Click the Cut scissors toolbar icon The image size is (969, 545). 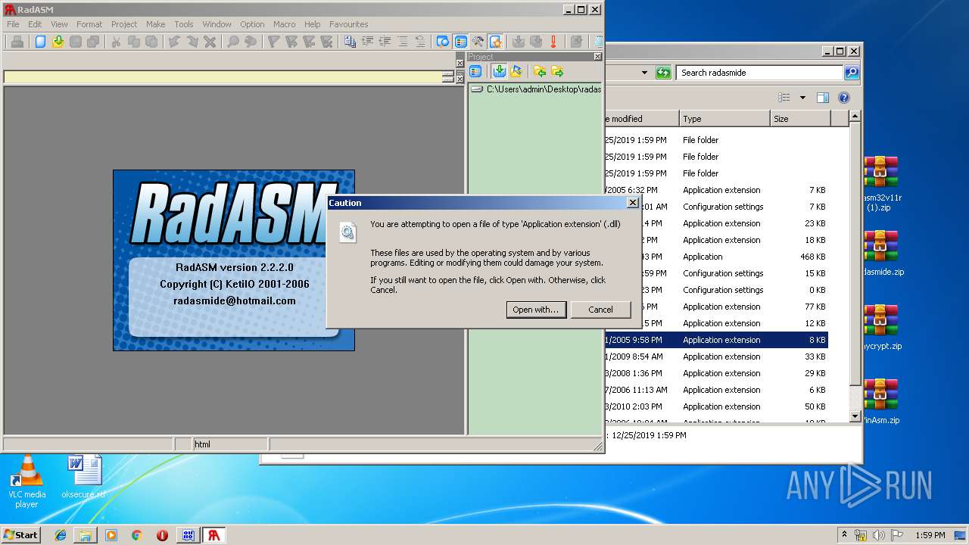coord(116,42)
